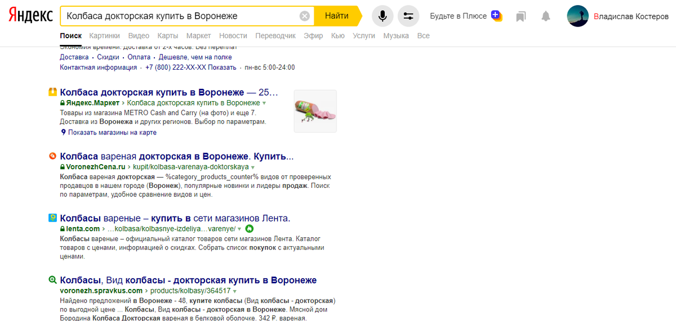This screenshot has height=321, width=676.
Task: Click lenta.com green domain link
Action: (x=83, y=229)
